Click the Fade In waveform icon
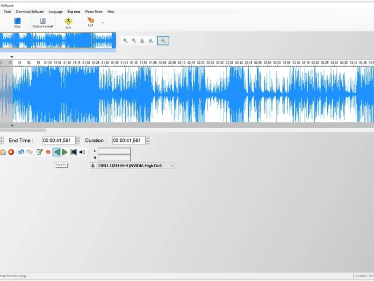The image size is (374, 281). 57,152
